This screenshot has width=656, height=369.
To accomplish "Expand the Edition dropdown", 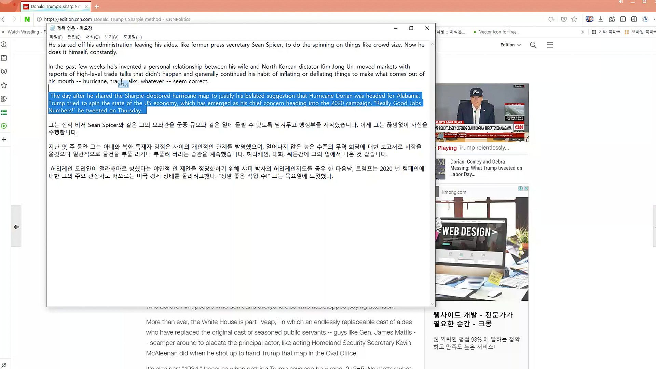I will [x=510, y=45].
